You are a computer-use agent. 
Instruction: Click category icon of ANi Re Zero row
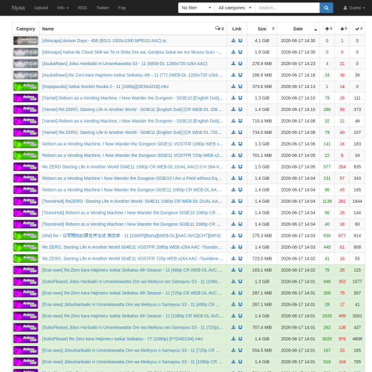point(25,236)
